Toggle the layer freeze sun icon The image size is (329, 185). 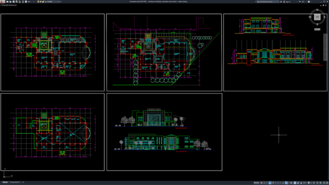[x=41, y=2]
